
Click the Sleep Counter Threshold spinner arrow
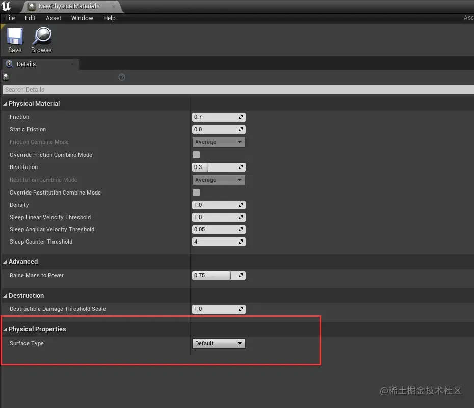(x=241, y=242)
